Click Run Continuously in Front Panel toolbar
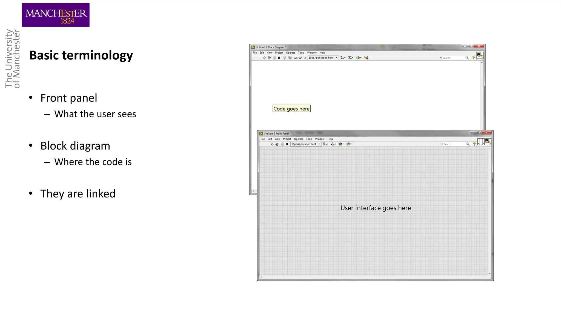The width and height of the screenshot is (561, 315). click(277, 144)
